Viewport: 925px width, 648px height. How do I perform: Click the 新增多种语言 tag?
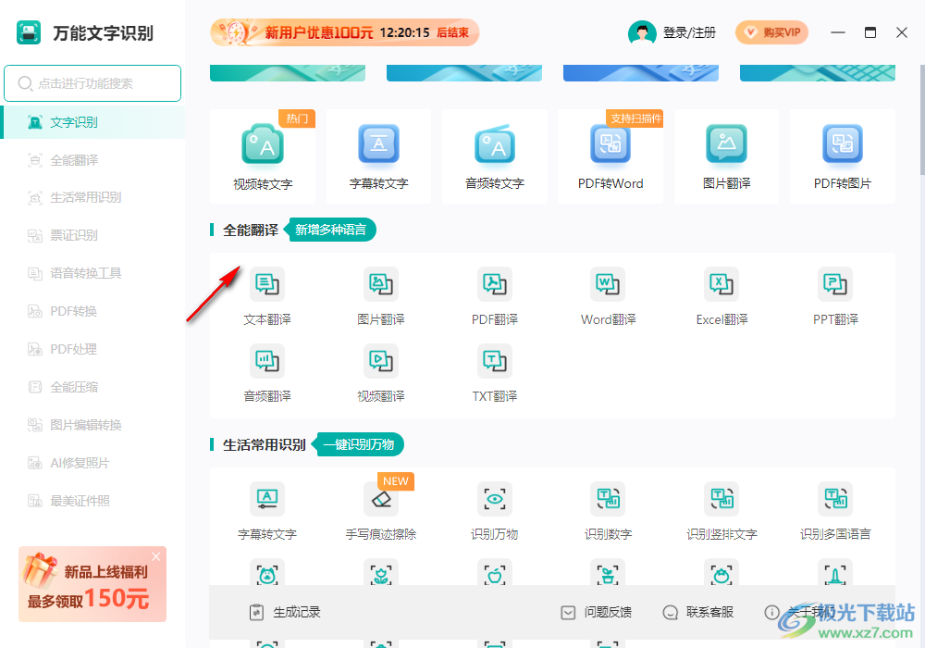point(330,230)
